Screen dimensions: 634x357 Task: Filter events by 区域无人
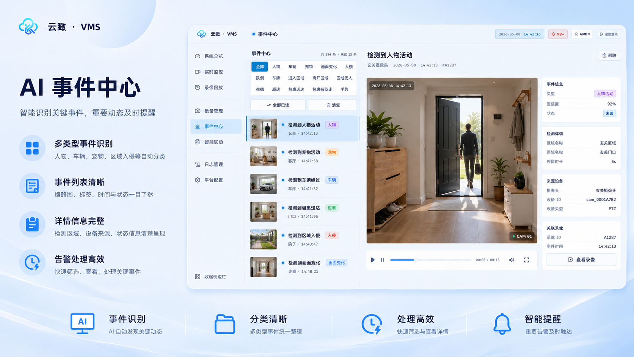tap(344, 78)
